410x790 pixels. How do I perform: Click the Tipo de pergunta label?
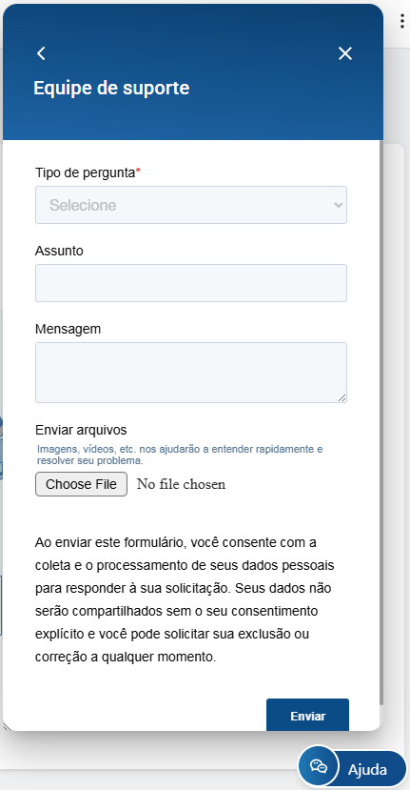coord(88,172)
